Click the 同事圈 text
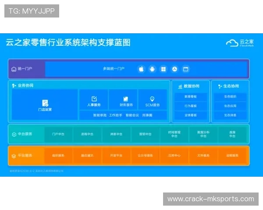Image resolution: width=263 pixels, height=210 pixels. coord(147,115)
